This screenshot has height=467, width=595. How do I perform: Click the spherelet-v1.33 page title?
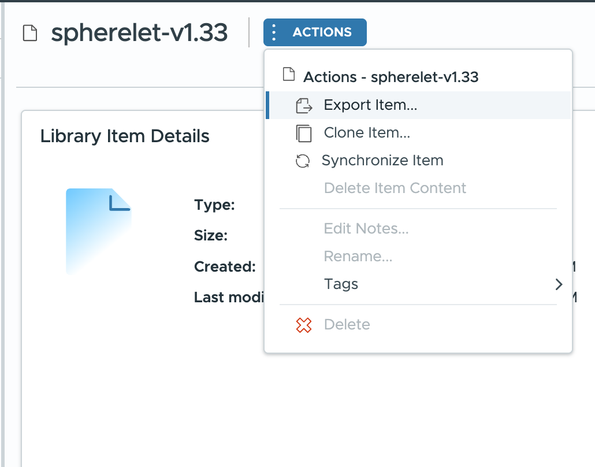pyautogui.click(x=139, y=32)
